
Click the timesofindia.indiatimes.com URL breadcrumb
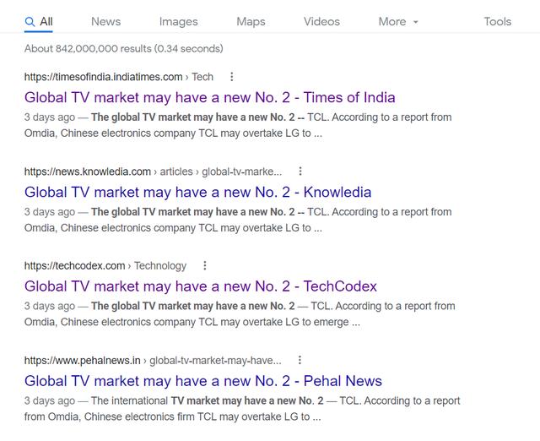point(119,77)
